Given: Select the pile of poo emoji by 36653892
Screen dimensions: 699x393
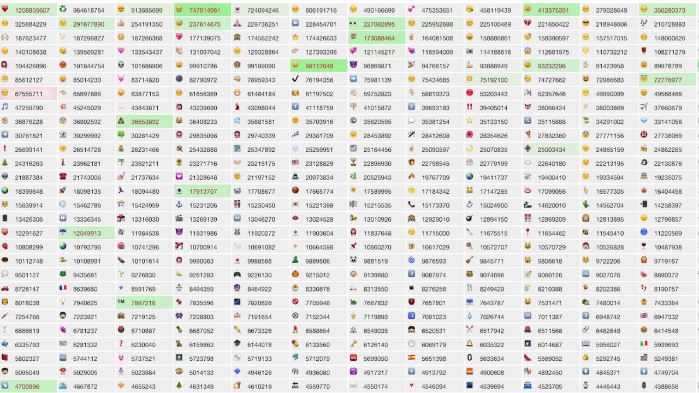Looking at the screenshot, I should click(x=121, y=121).
